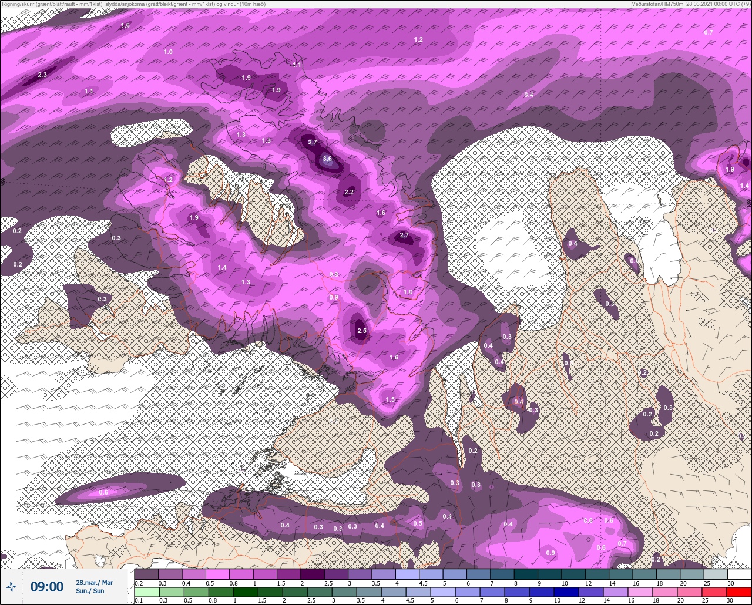752x605 pixels.
Task: Click the date text '28.mar./ Mar'
Action: (94, 583)
